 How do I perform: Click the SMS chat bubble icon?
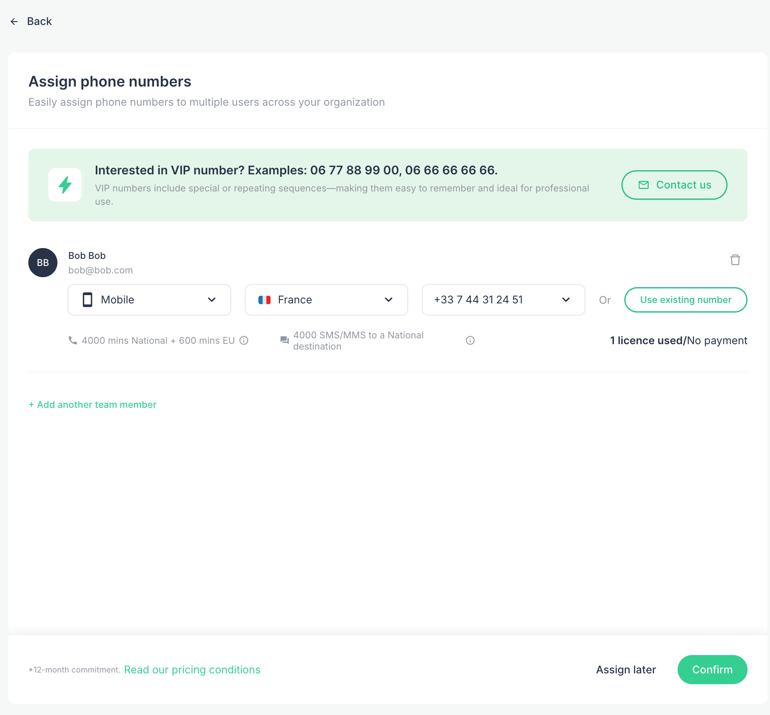click(285, 340)
